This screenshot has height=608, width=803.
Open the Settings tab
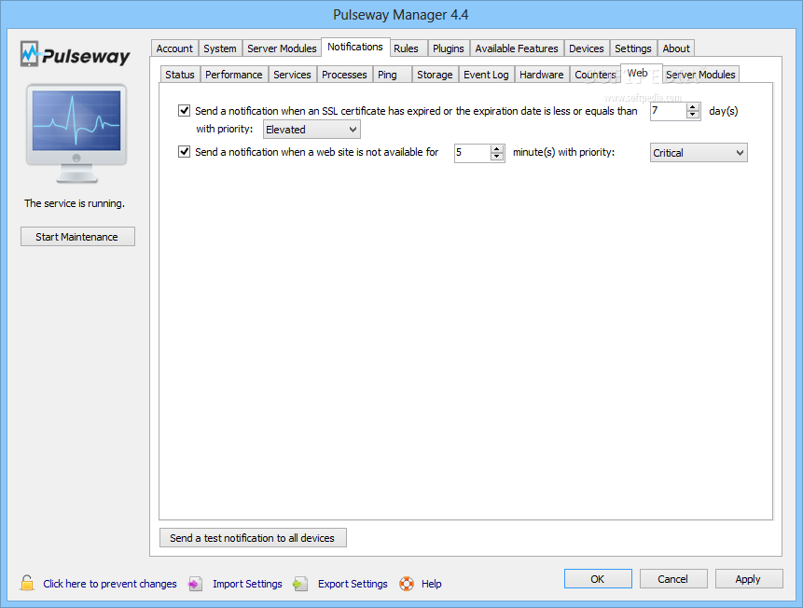pos(633,48)
